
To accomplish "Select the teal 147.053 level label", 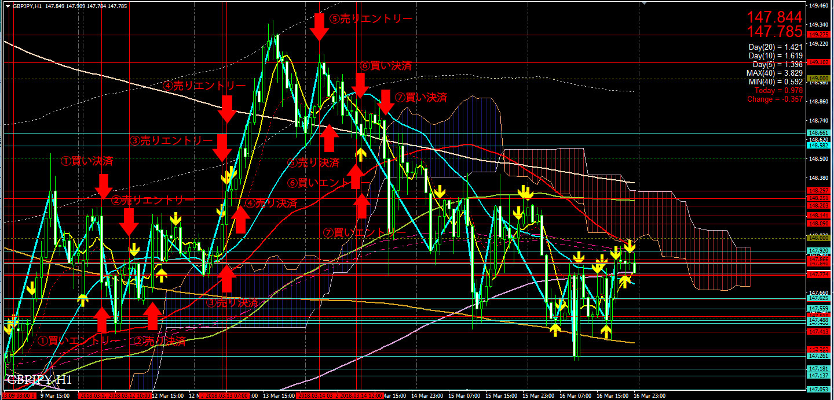I will pyautogui.click(x=818, y=389).
